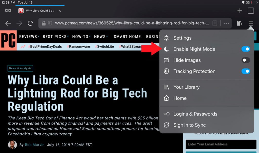Close the hamburger menu button
Screen dimensions: 259x153
[x=251, y=23]
